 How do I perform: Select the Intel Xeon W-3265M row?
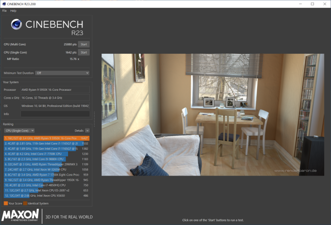click(x=46, y=170)
